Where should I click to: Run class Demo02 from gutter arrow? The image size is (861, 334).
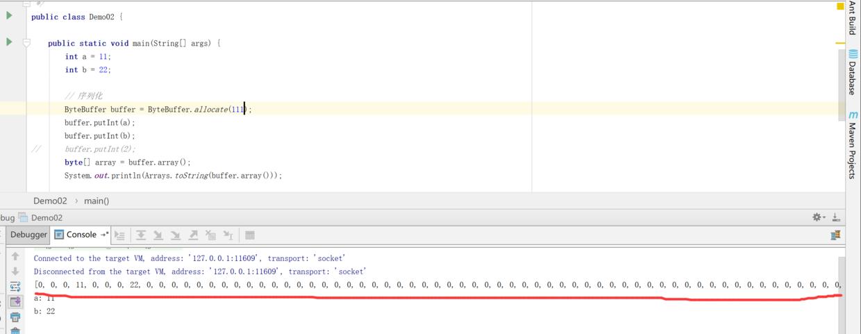tap(9, 15)
